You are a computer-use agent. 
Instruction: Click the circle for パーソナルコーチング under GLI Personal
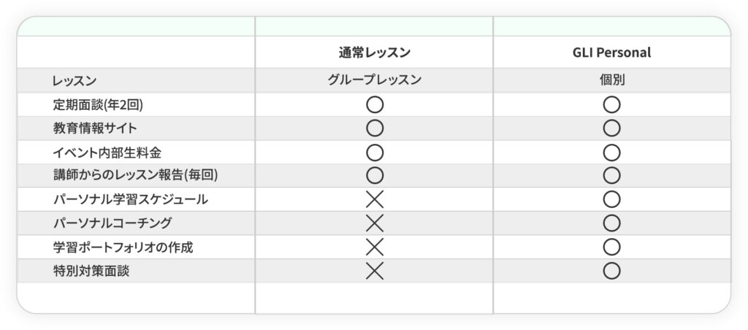pyautogui.click(x=611, y=223)
